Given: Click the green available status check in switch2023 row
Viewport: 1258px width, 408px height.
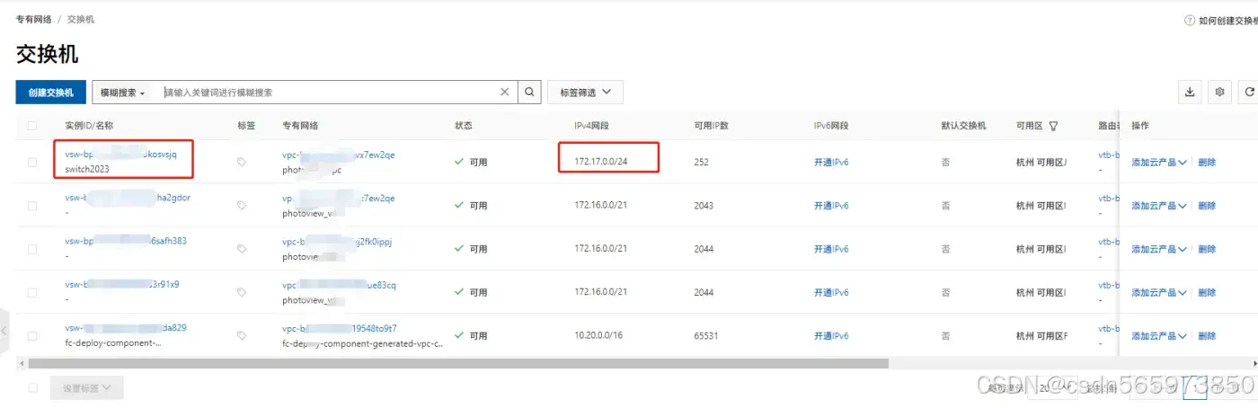Looking at the screenshot, I should [459, 163].
